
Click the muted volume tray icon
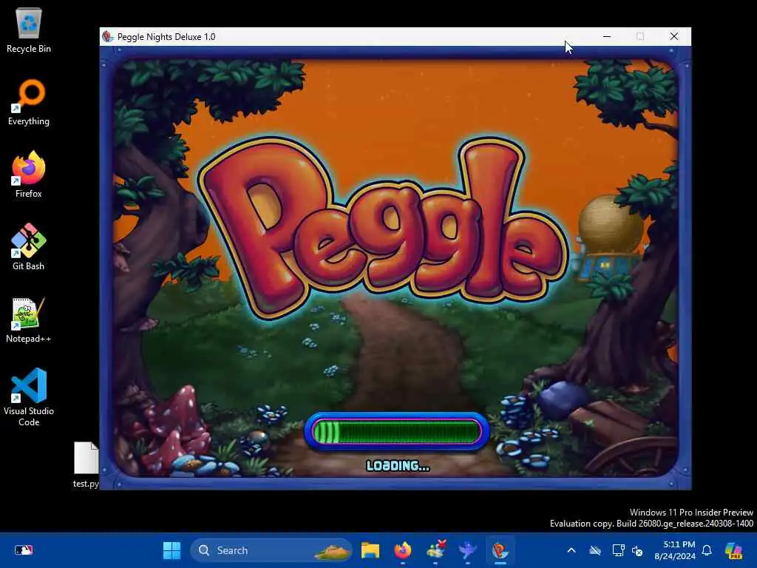(x=638, y=550)
